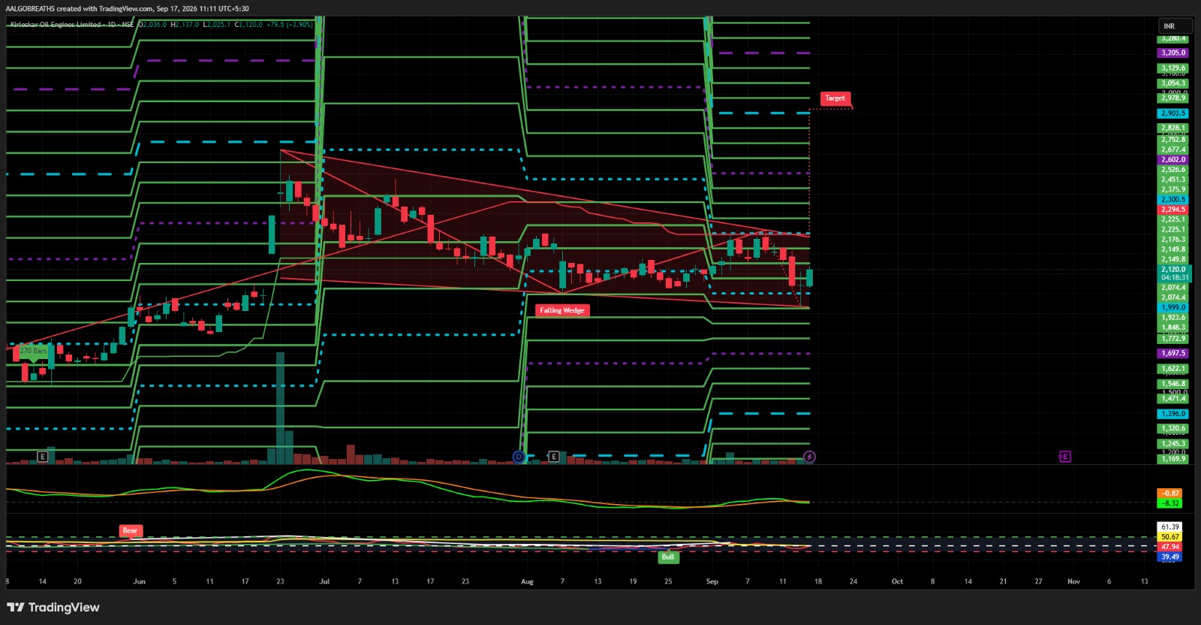Image resolution: width=1201 pixels, height=625 pixels.
Task: Open the INR currency selector
Action: tap(1175, 26)
